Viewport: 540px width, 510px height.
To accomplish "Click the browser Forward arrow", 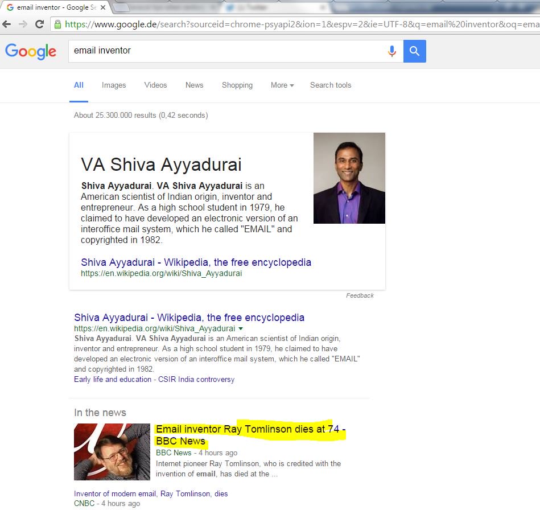I will (23, 24).
